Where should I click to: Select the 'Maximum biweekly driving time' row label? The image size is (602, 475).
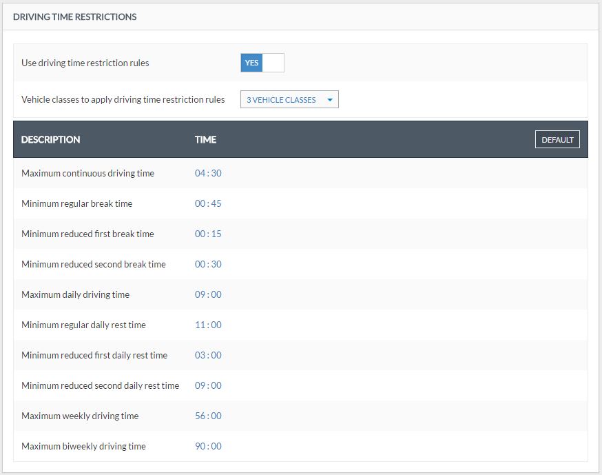coord(83,447)
